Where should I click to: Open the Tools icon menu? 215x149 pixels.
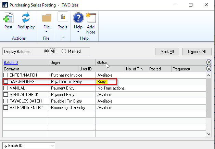pos(63,18)
